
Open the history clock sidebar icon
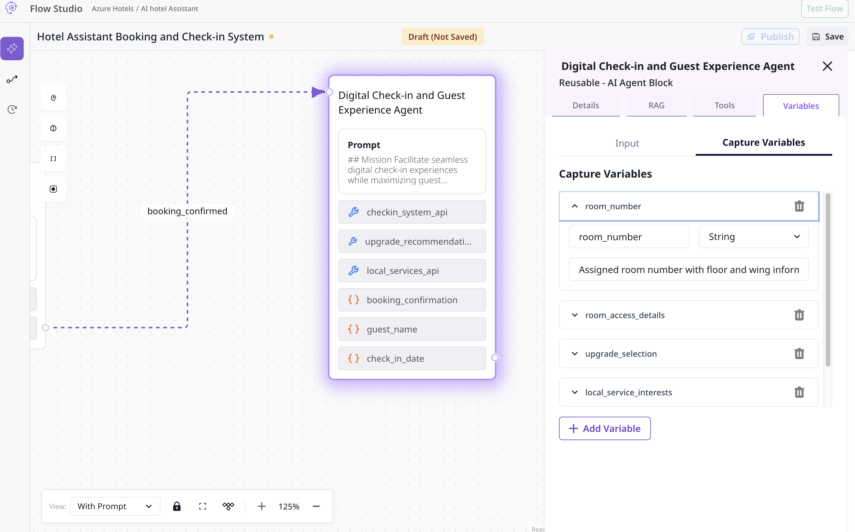(x=12, y=109)
